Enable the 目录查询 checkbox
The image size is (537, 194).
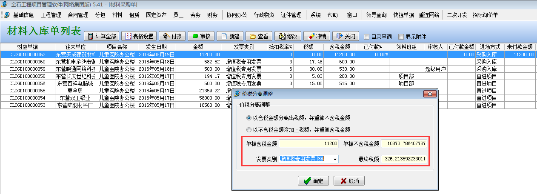click(366, 37)
